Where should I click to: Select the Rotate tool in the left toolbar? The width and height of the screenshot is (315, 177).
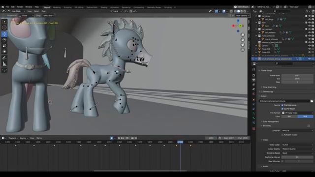pyautogui.click(x=4, y=40)
